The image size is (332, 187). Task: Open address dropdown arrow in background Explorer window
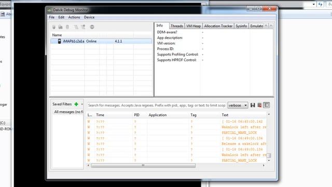click(313, 4)
